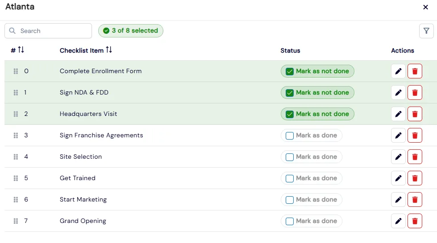Select the Get Trained text
The height and width of the screenshot is (243, 437).
(x=78, y=178)
